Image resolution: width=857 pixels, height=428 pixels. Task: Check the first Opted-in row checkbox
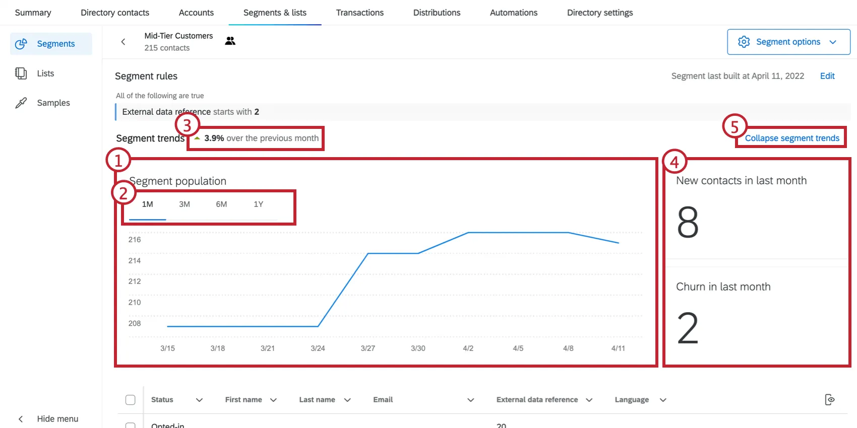131,425
